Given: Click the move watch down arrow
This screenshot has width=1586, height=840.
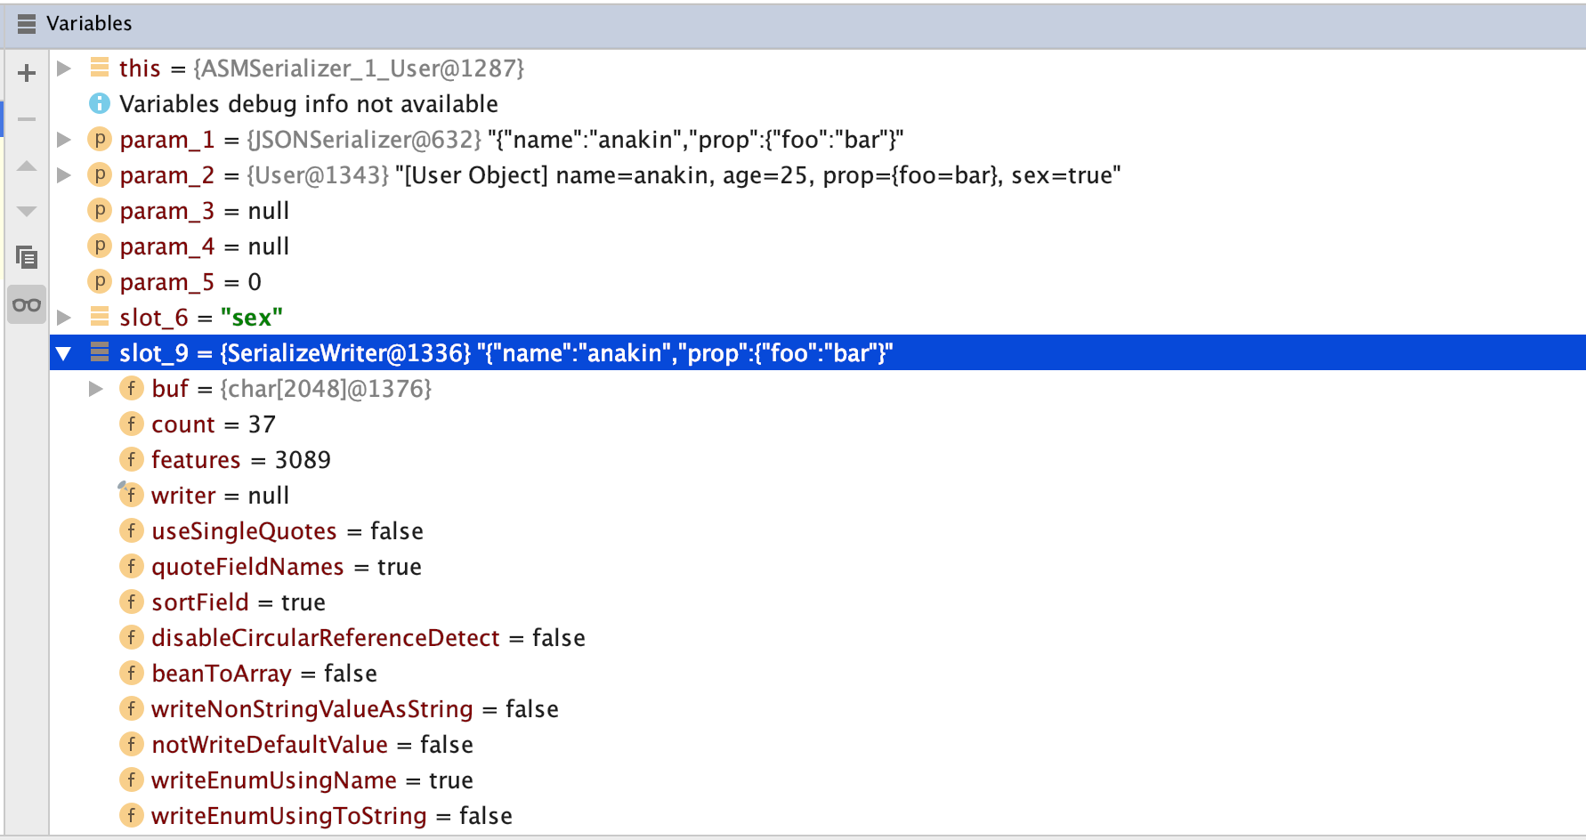Looking at the screenshot, I should 27,211.
